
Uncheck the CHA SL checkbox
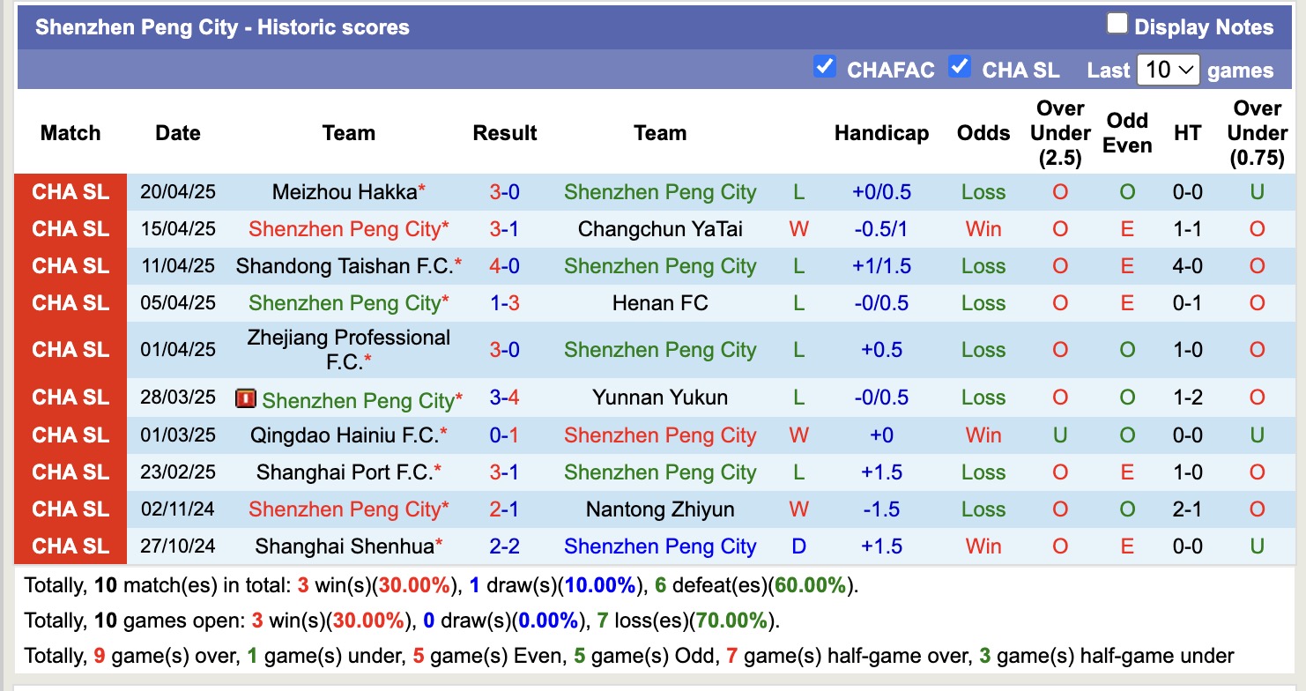[959, 66]
